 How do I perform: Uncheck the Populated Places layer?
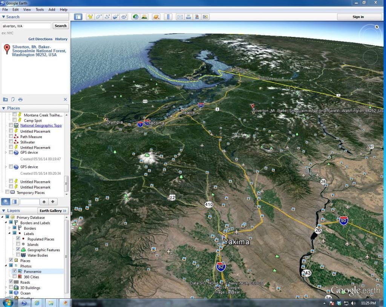(18, 238)
